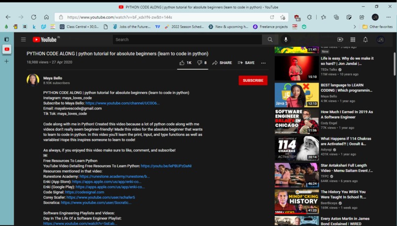Open 114 Chakras video thumbnail
The width and height of the screenshot is (397, 226).
(297, 148)
